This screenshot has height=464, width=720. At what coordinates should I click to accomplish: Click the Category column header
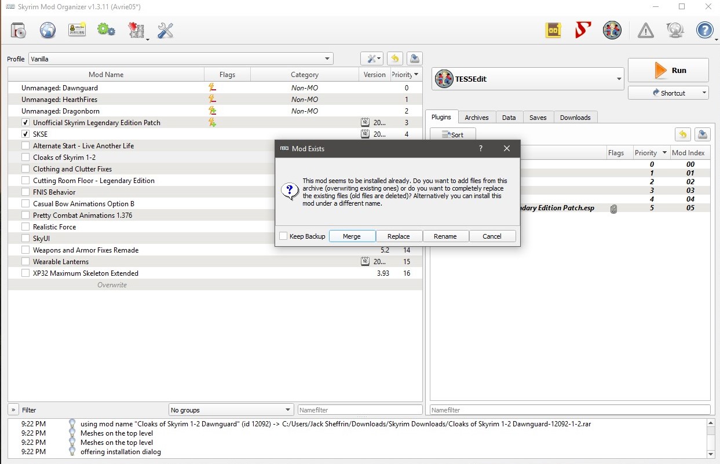[305, 74]
